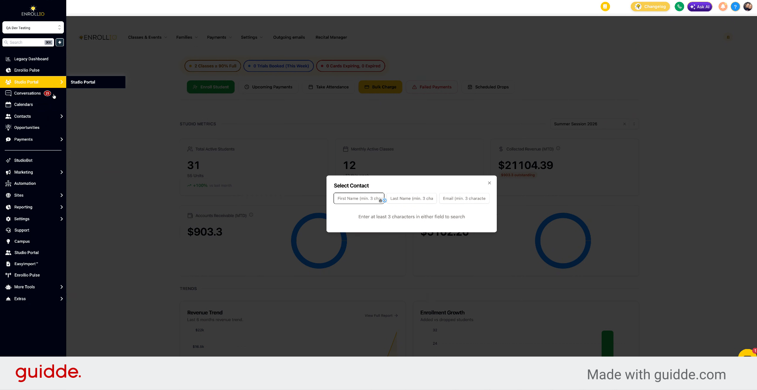Click the green phone dialer icon
The image size is (757, 390).
[679, 7]
